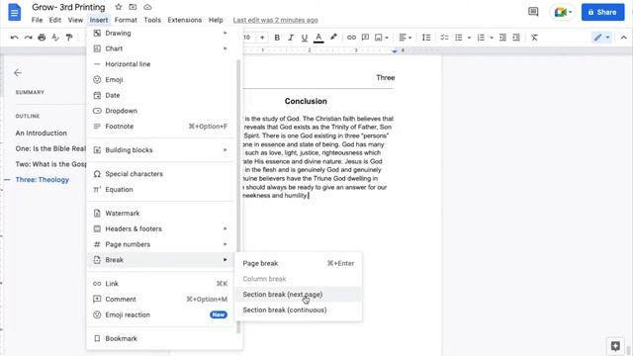This screenshot has width=633, height=356.
Task: Decrease the indent
Action: (502, 38)
